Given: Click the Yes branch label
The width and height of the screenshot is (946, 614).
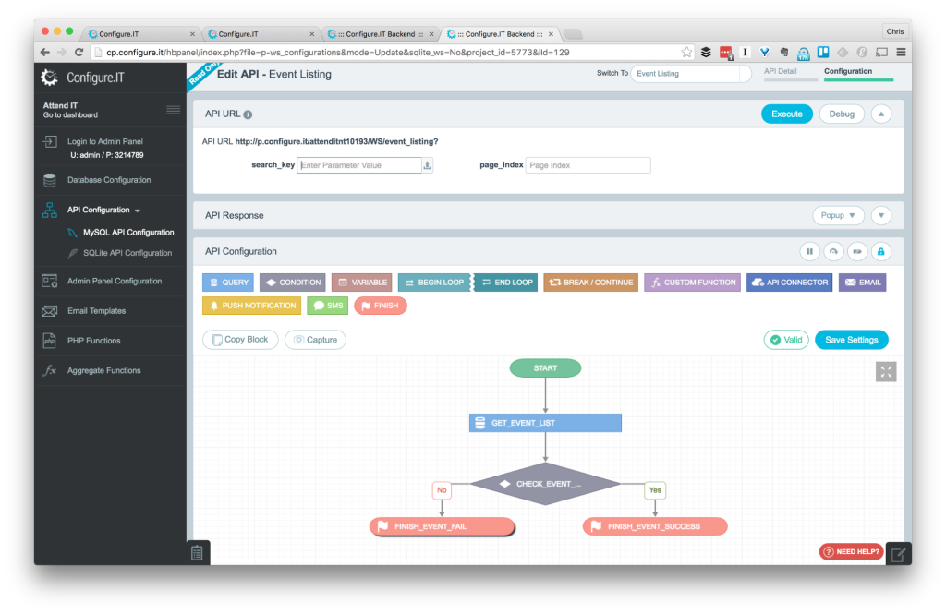Looking at the screenshot, I should point(655,490).
